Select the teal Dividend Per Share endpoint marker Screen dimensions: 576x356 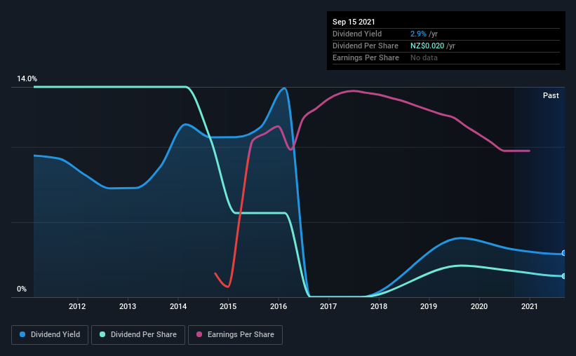click(x=563, y=276)
